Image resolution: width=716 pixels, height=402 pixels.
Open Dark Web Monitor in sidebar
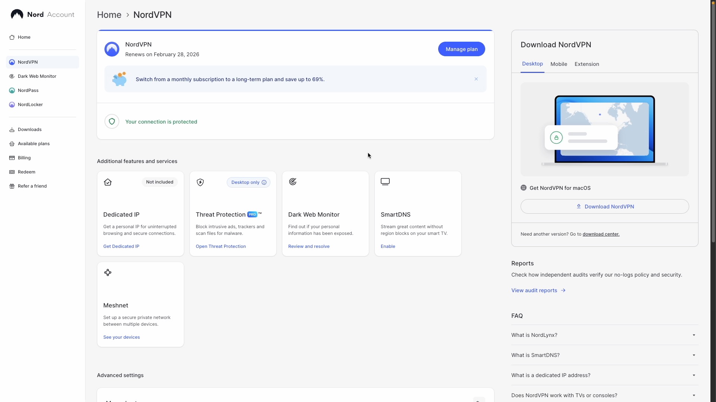point(37,76)
